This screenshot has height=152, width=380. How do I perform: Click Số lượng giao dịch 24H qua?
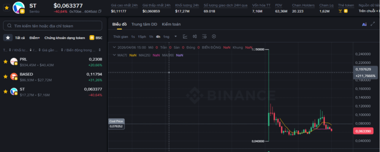[x=226, y=5]
